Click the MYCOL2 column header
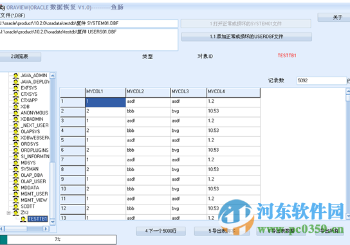Image resolution: width=350 pixels, height=245 pixels. coord(148,93)
